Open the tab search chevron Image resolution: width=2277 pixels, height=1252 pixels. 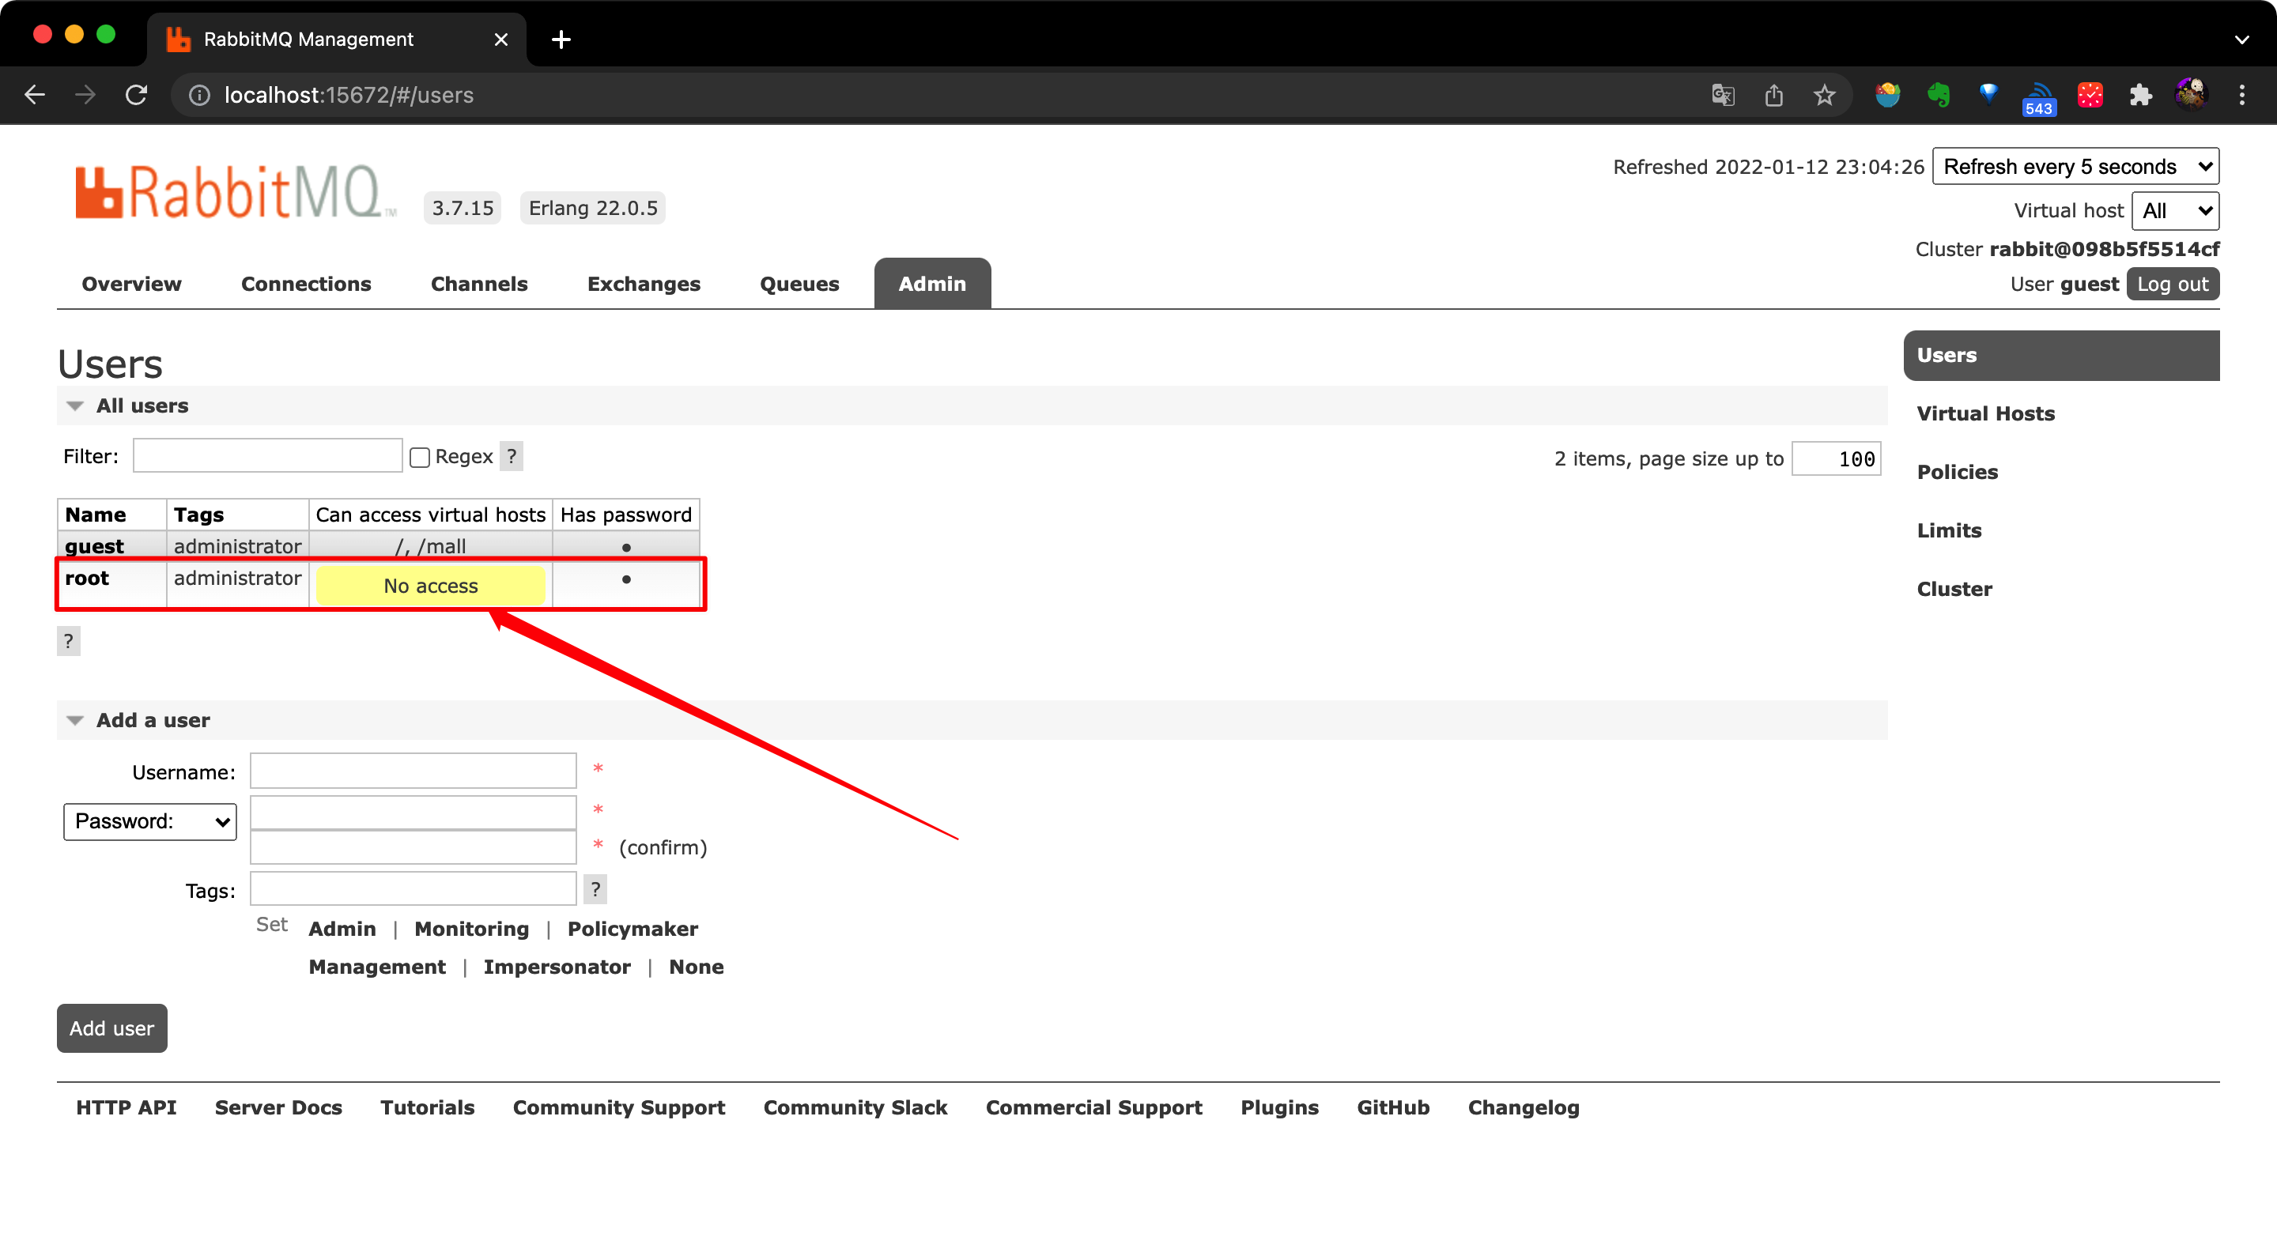click(x=2241, y=39)
